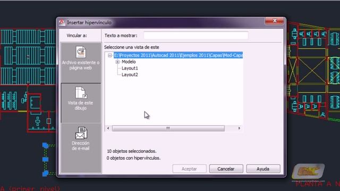The width and height of the screenshot is (340, 191).
Task: Select Layout1 in the view tree
Action: pyautogui.click(x=130, y=68)
